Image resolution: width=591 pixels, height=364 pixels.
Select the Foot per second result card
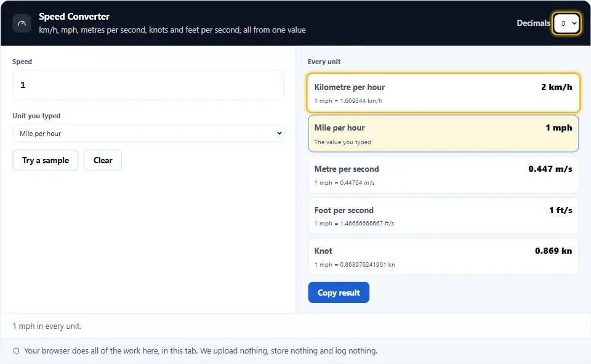point(443,216)
